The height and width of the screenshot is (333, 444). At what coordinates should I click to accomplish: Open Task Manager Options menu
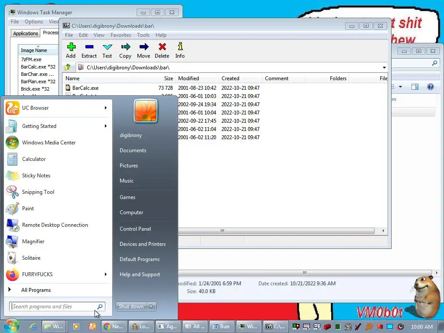(34, 22)
